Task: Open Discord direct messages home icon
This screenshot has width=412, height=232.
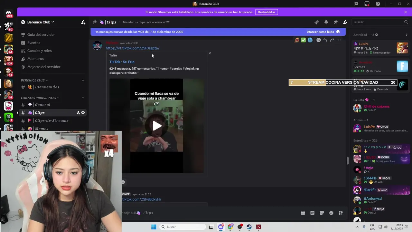Action: (x=9, y=14)
